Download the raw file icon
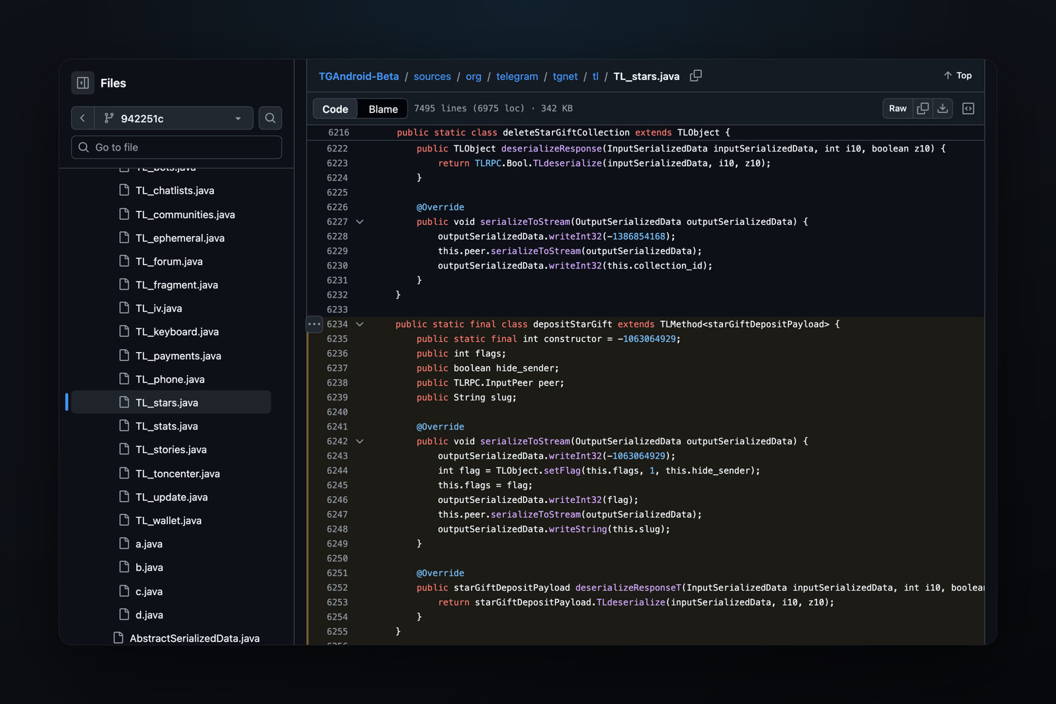The width and height of the screenshot is (1056, 704). 943,108
